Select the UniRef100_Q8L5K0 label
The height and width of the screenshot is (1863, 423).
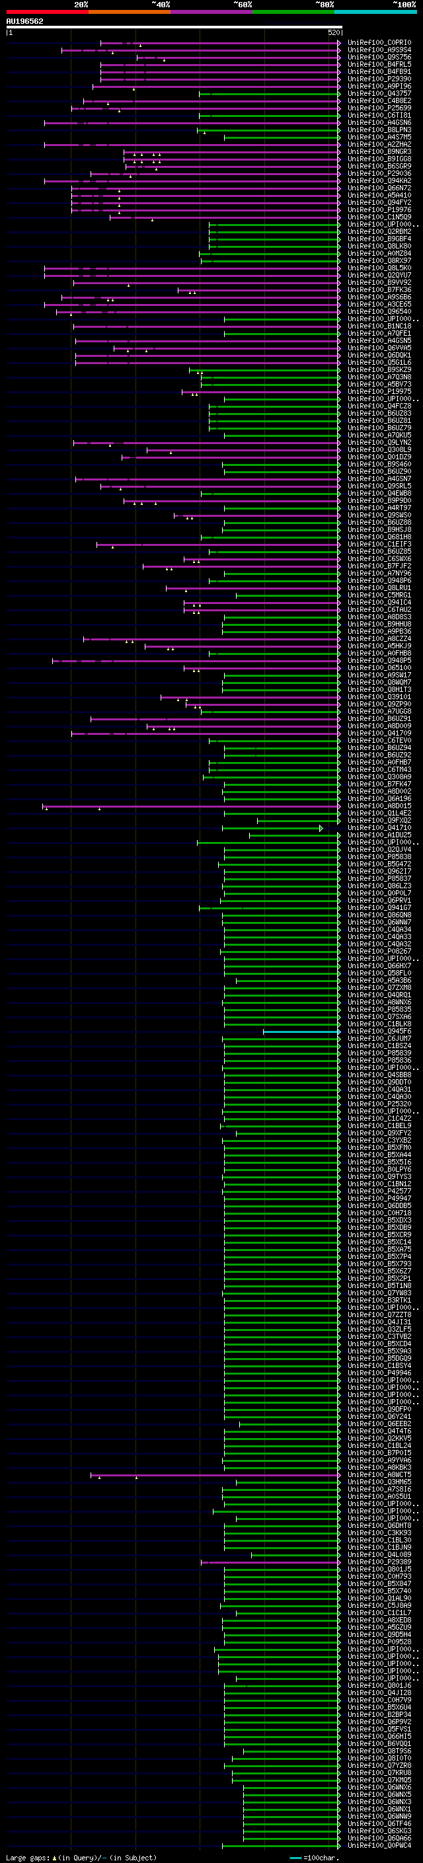click(x=379, y=268)
